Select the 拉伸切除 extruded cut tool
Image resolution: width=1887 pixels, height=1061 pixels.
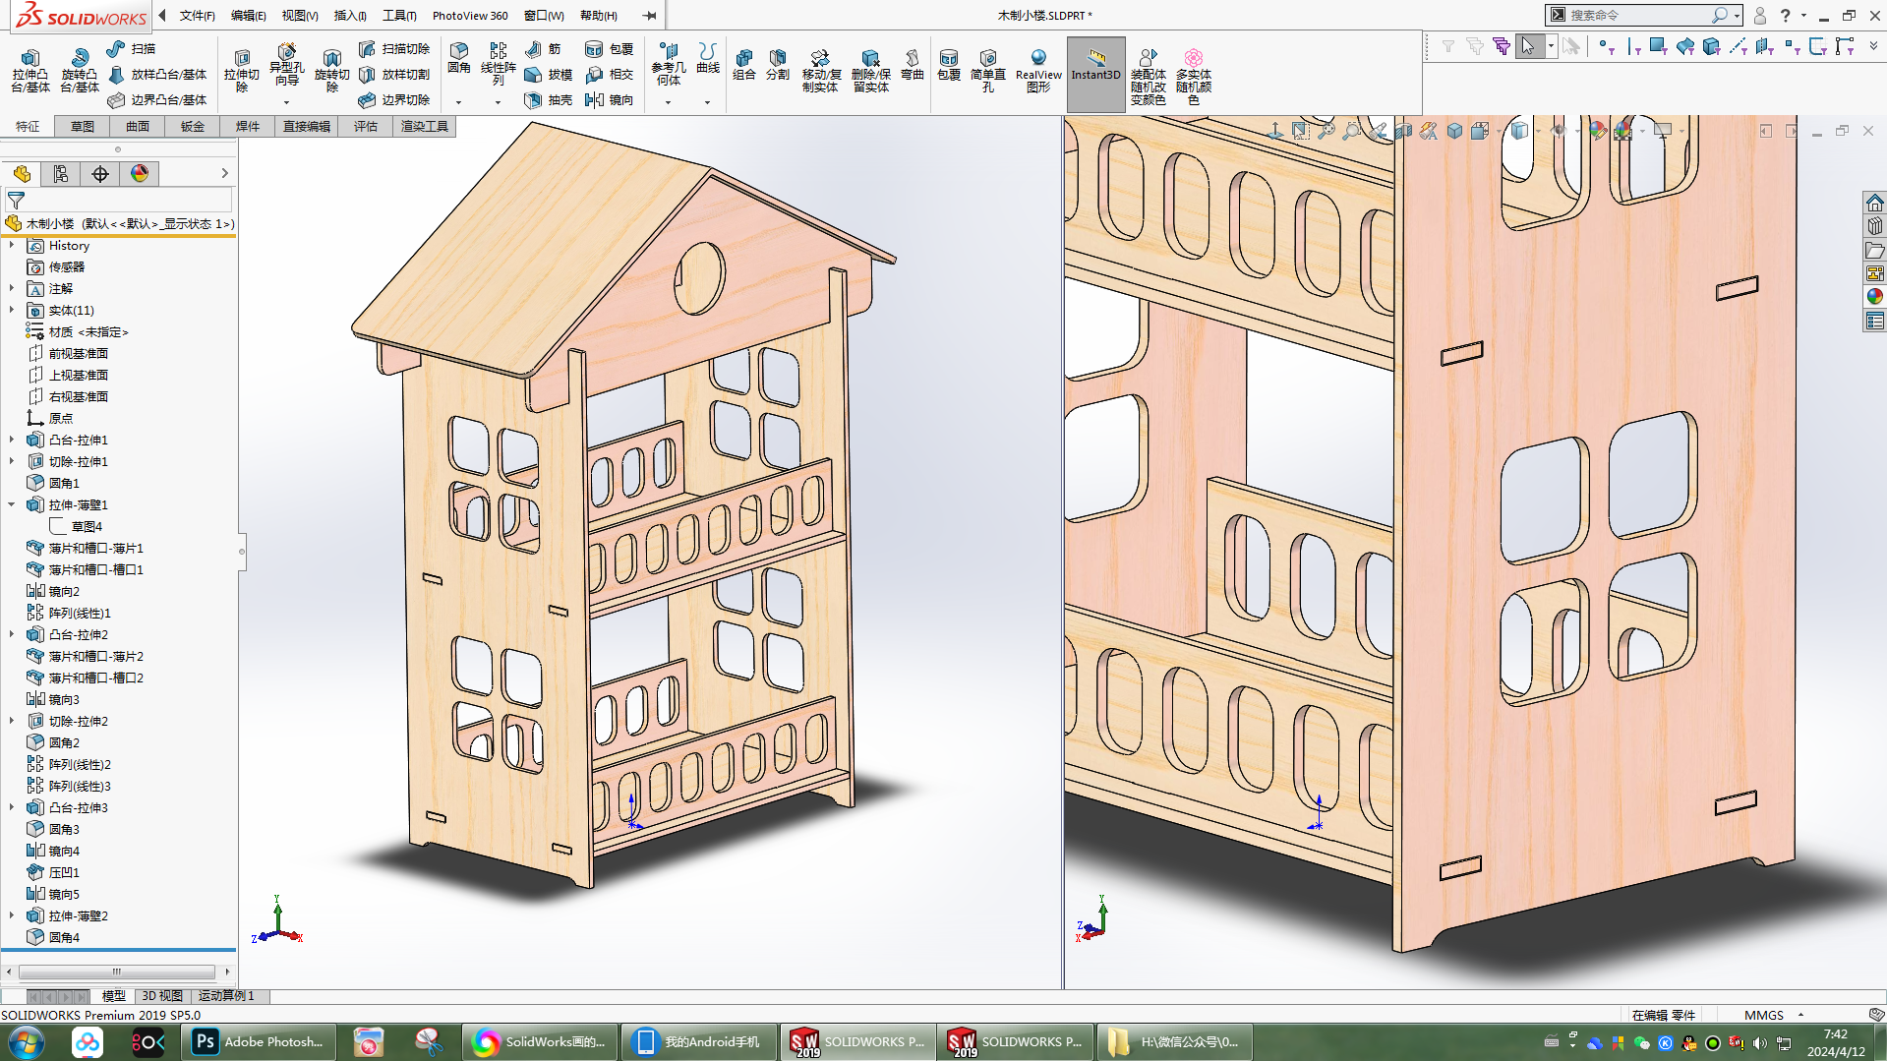(242, 70)
